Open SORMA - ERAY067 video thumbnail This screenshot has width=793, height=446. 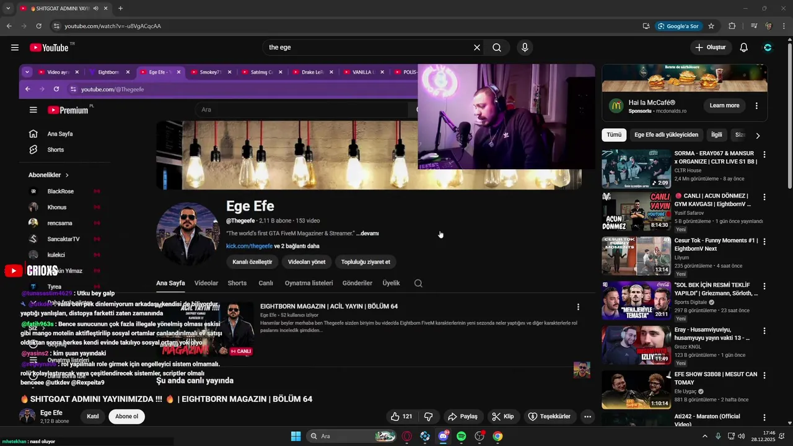(x=636, y=168)
